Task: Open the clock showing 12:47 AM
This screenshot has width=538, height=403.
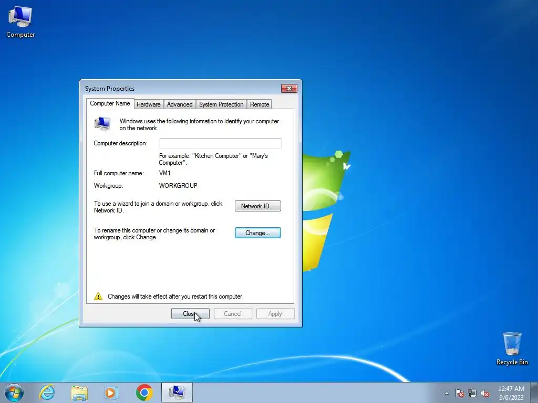Action: click(511, 393)
